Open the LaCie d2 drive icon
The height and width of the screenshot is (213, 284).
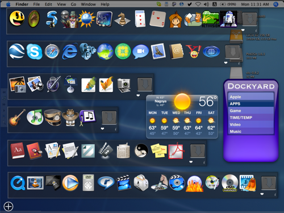click(236, 36)
